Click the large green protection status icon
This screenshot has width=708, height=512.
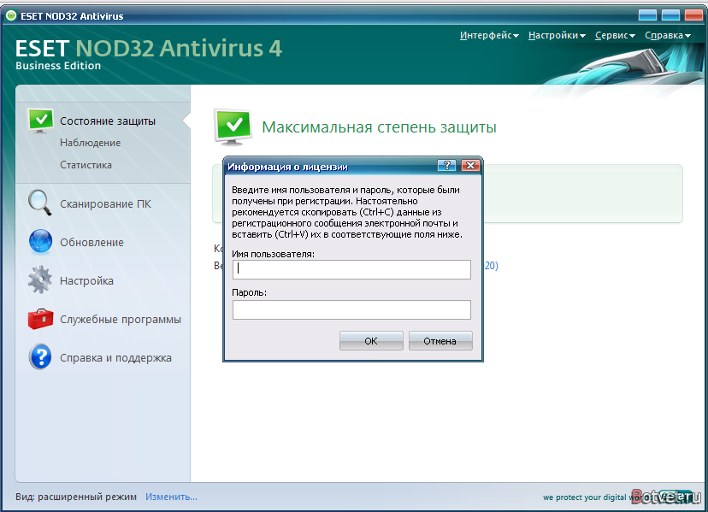233,127
